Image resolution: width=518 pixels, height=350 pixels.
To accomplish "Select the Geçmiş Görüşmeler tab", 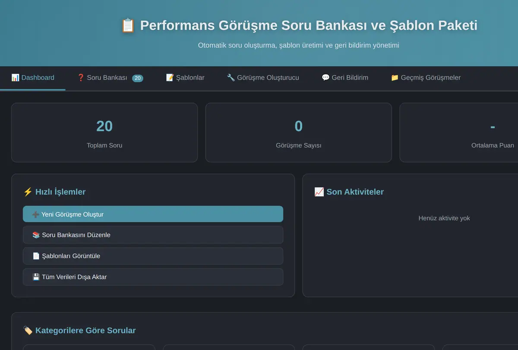I will [426, 78].
